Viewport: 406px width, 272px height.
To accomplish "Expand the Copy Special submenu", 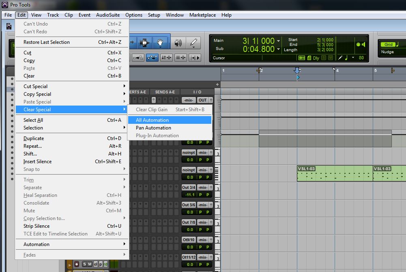I will pos(72,94).
